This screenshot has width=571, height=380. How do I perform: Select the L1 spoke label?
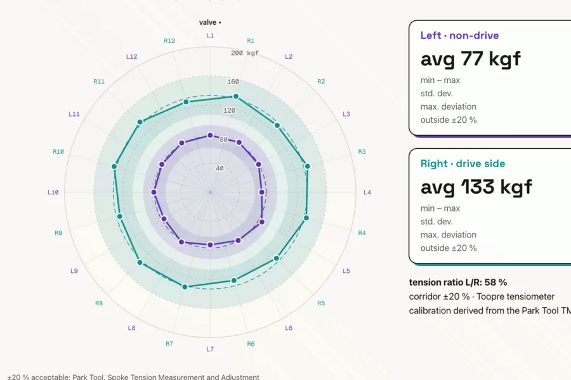coord(210,35)
